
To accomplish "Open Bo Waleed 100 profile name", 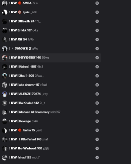I will 26,148.
